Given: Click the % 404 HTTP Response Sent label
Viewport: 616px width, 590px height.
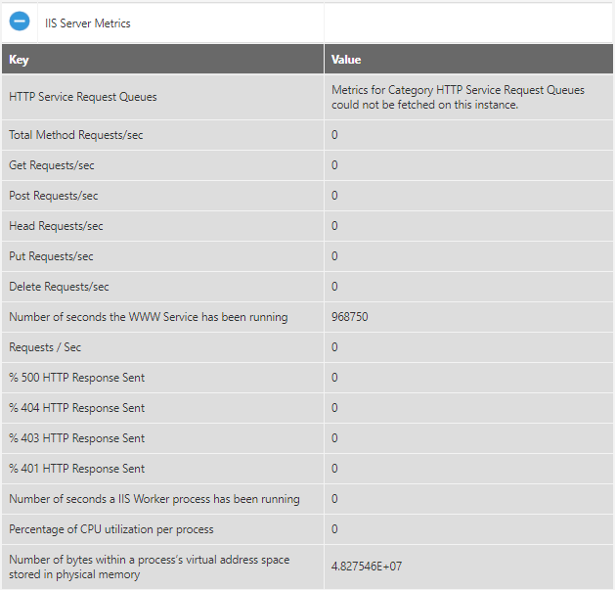Looking at the screenshot, I should click(77, 408).
